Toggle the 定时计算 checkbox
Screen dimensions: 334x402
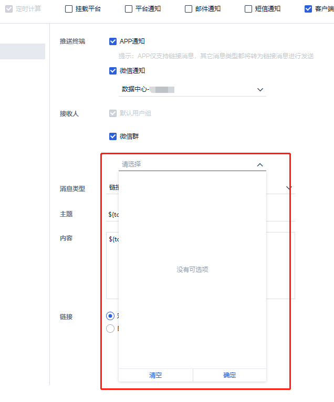click(x=9, y=9)
